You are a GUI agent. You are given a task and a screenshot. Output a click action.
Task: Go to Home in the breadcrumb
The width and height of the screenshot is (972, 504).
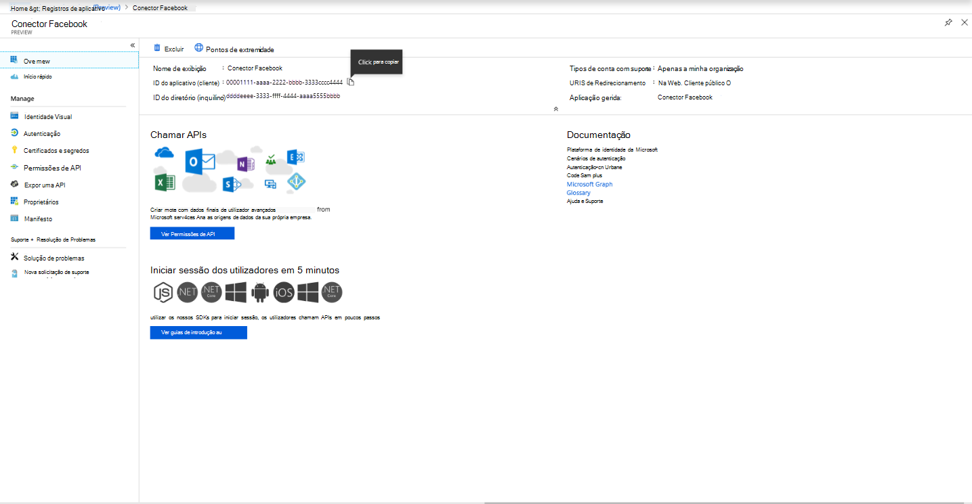19,9
